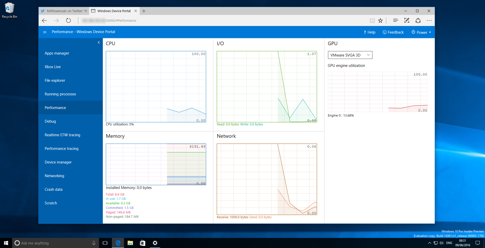Screen dimensions: 485x248
Task: Click Paged: 149.6 MB label
Action: pyautogui.click(x=118, y=212)
